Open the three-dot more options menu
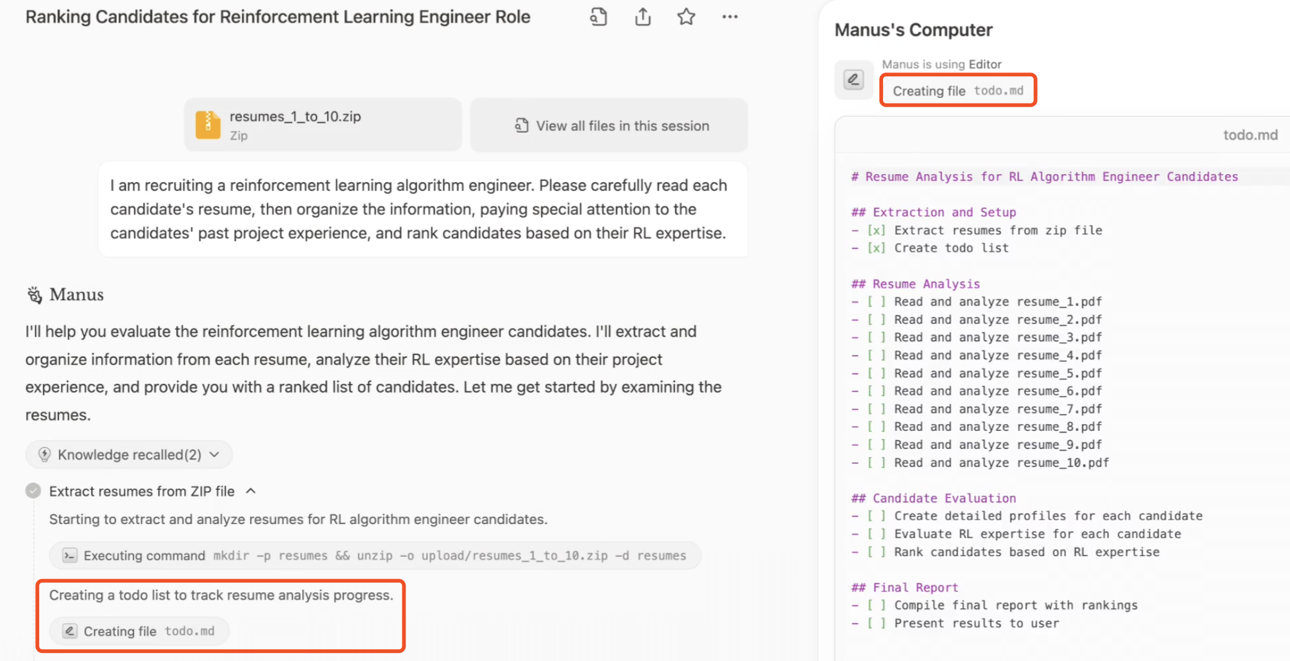This screenshot has width=1290, height=661. tap(730, 17)
